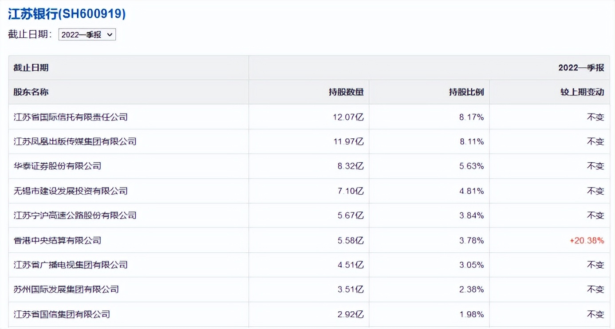
Task: Click the 12.07亿 holding amount cell
Action: tap(348, 117)
